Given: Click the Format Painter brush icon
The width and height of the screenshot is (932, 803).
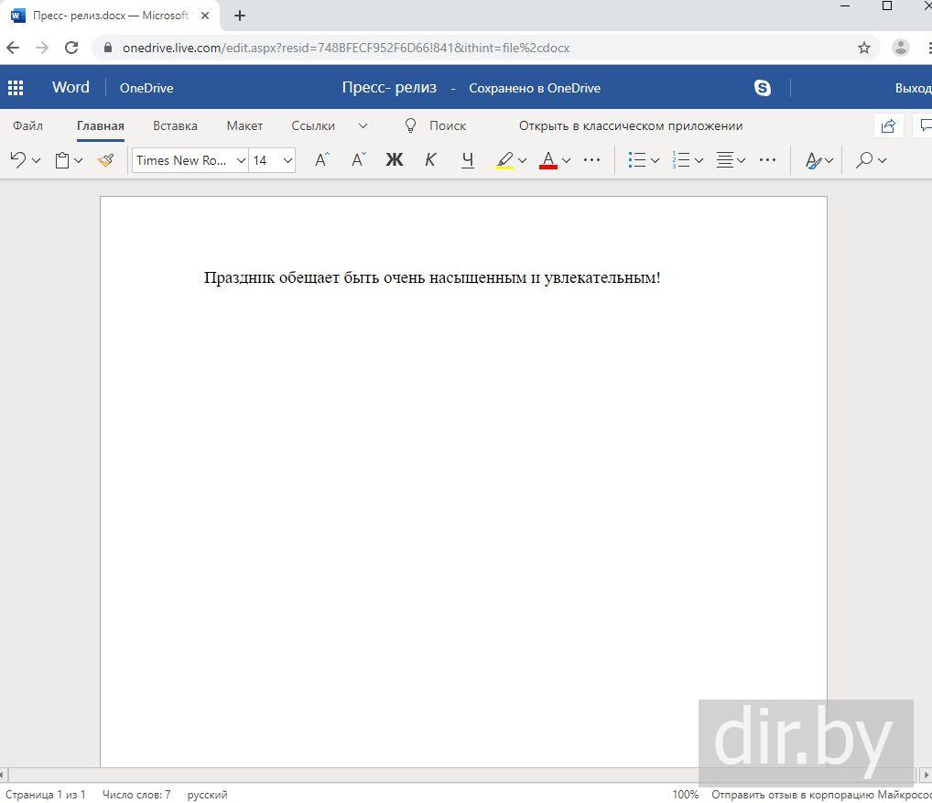Looking at the screenshot, I should click(x=106, y=160).
